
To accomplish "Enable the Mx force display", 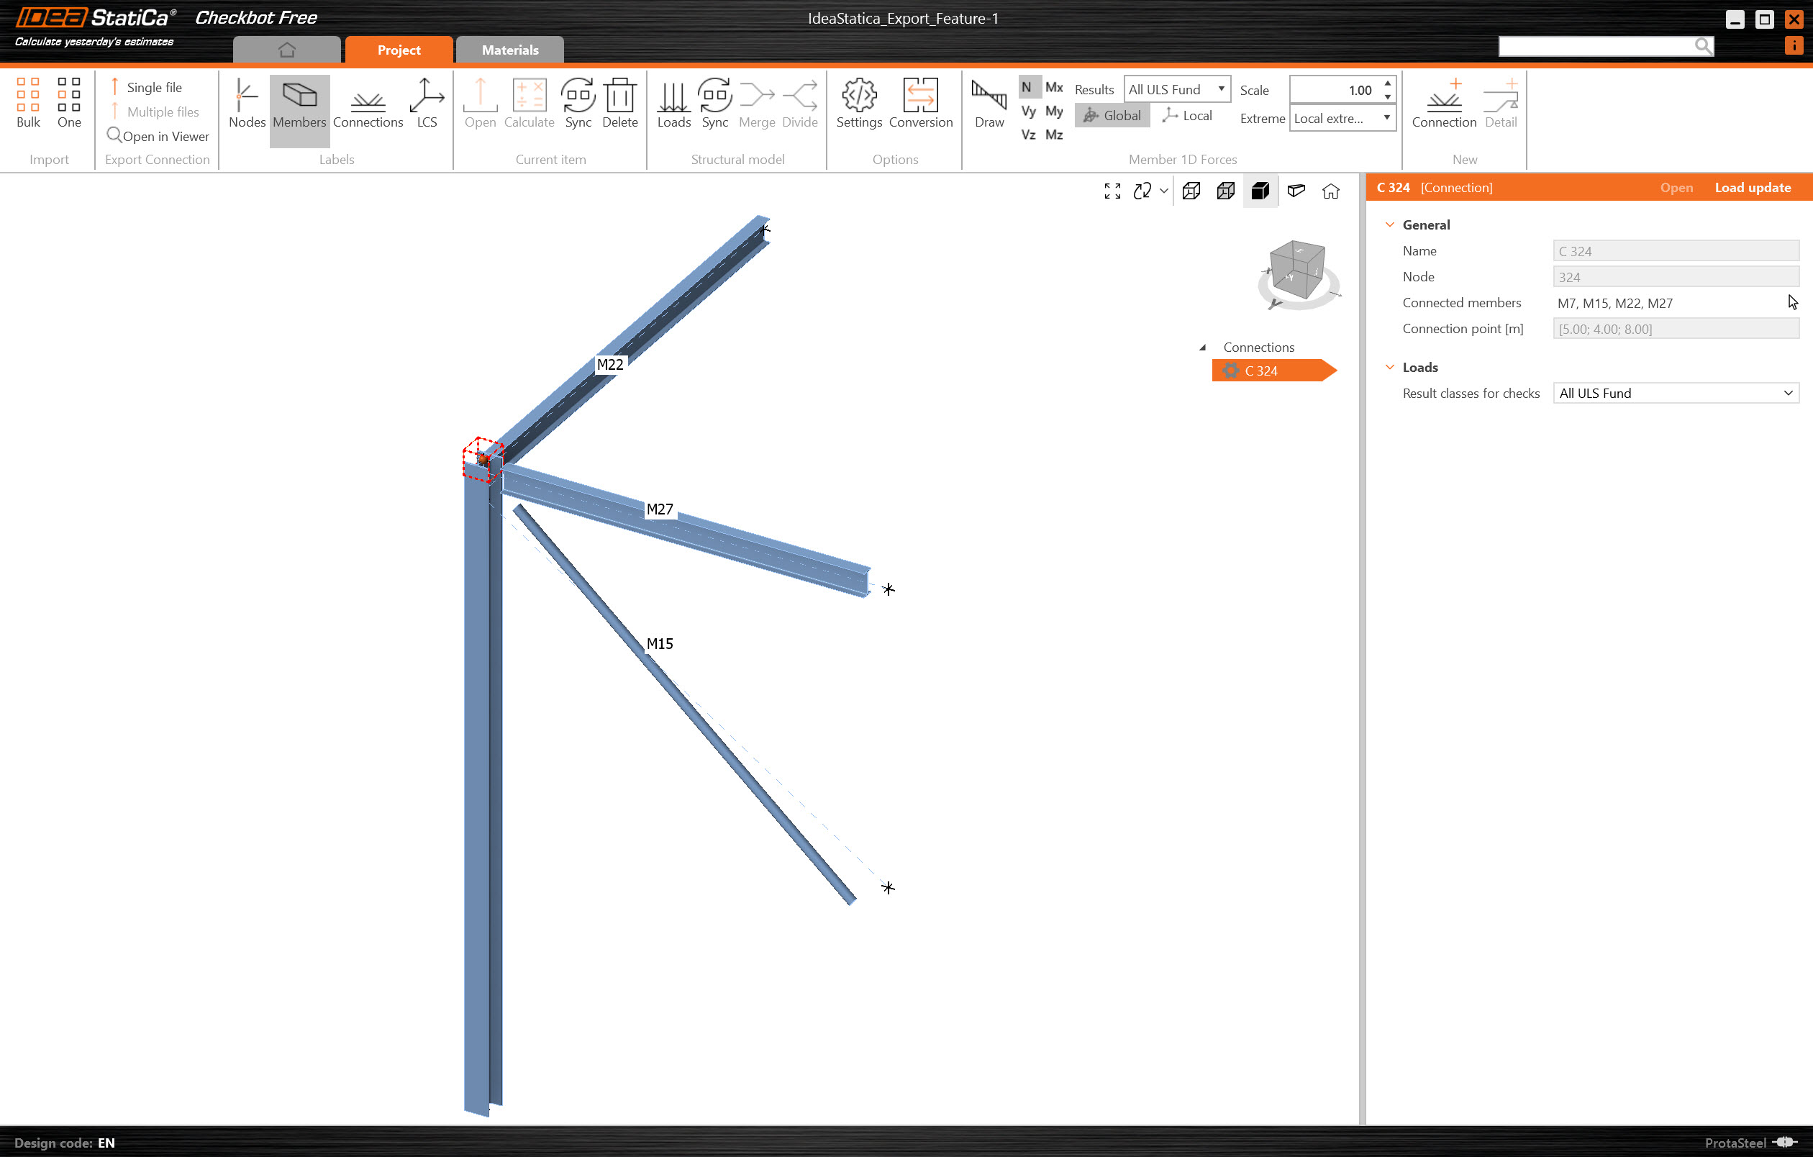I will tap(1054, 87).
